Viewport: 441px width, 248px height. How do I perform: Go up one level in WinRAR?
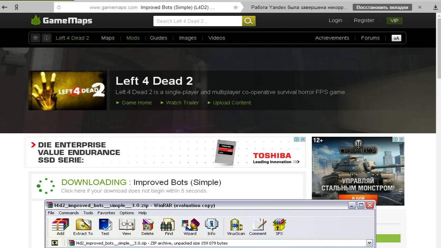pyautogui.click(x=55, y=243)
